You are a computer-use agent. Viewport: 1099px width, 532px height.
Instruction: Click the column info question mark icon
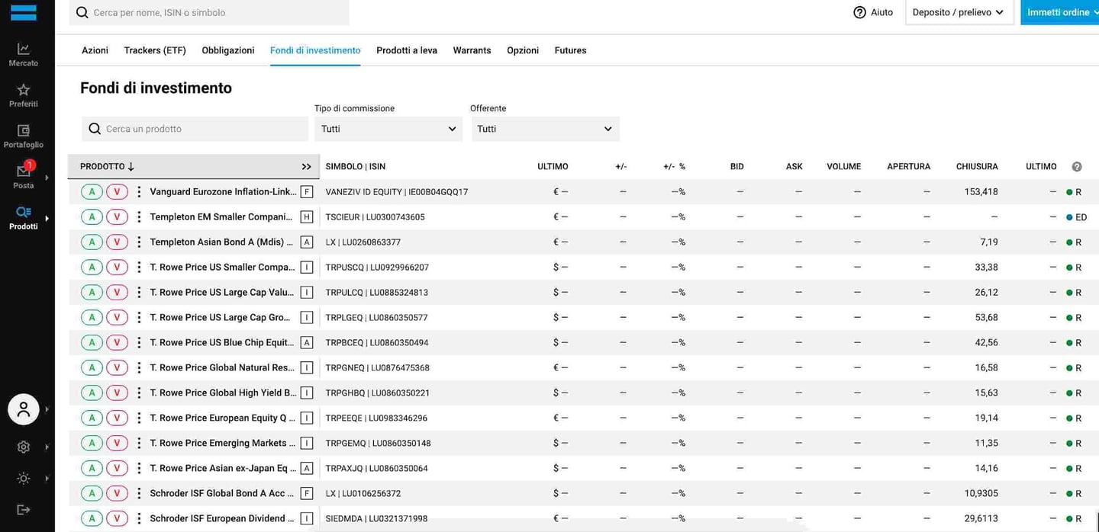(x=1077, y=167)
